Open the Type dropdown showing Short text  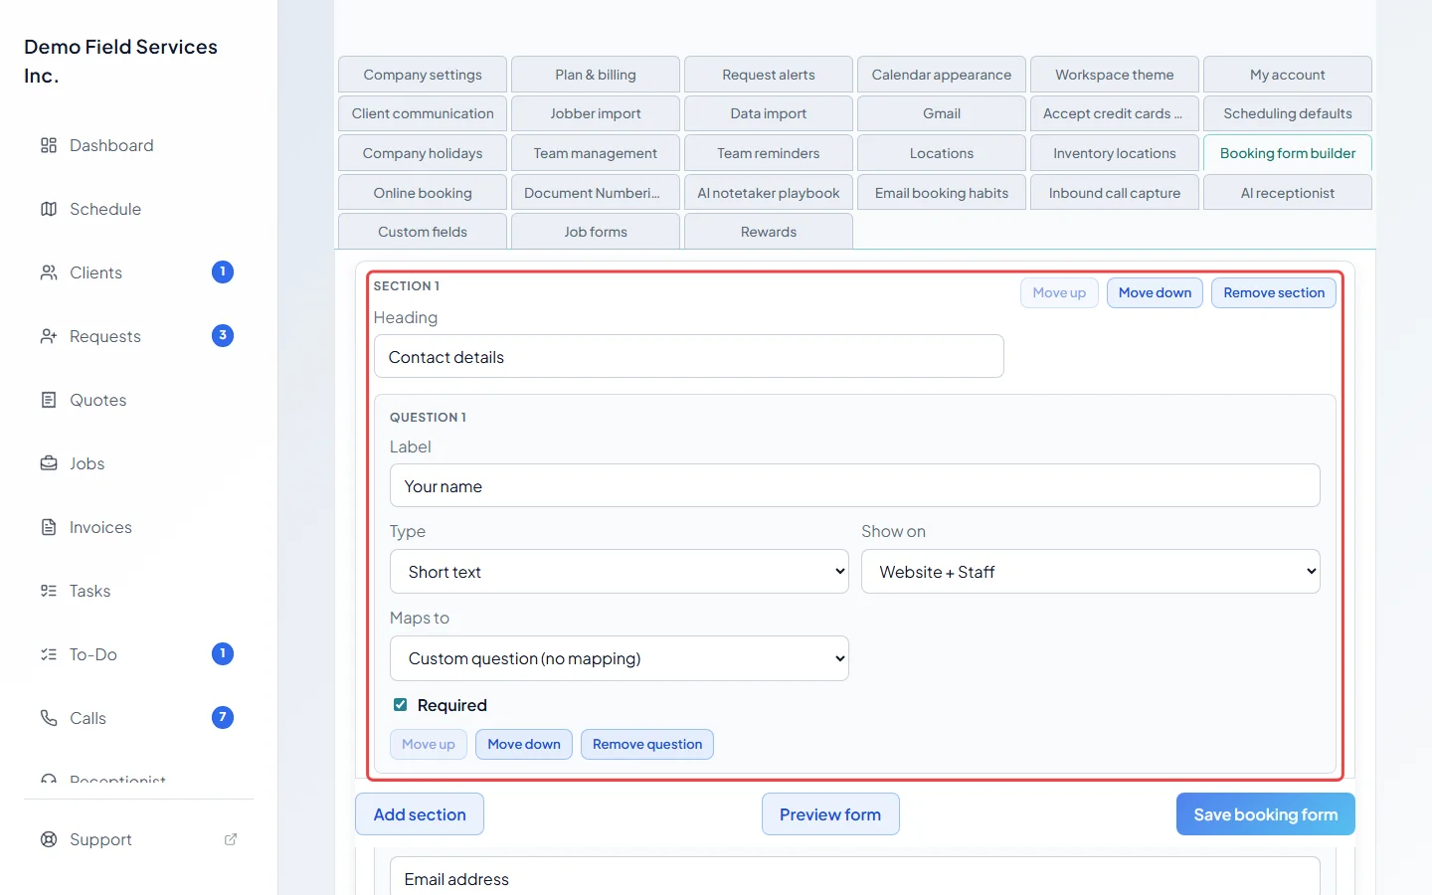click(x=619, y=572)
